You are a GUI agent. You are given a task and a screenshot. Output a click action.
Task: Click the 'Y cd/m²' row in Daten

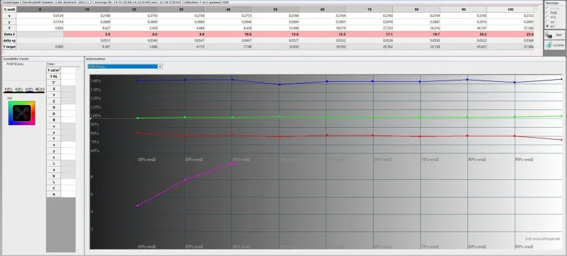pos(60,70)
